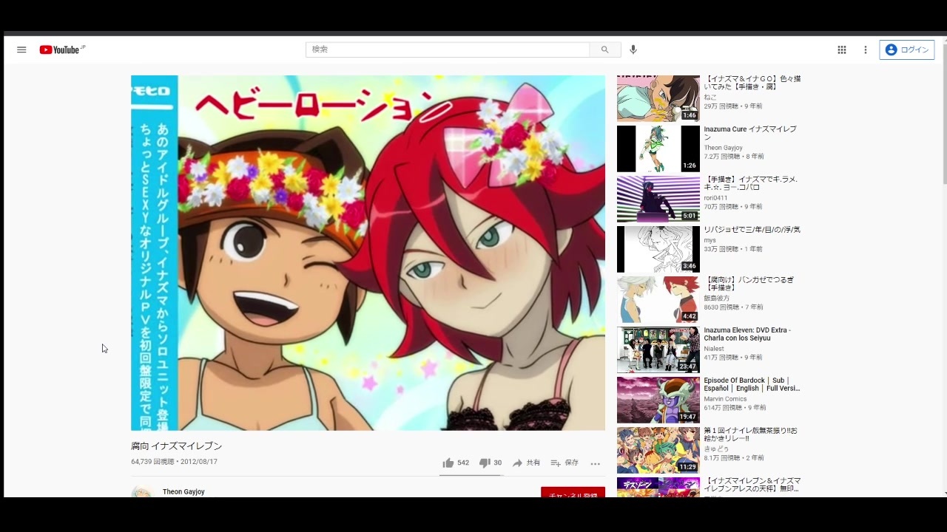Start voice search with microphone icon
Screen dimensions: 947x532
pos(633,50)
